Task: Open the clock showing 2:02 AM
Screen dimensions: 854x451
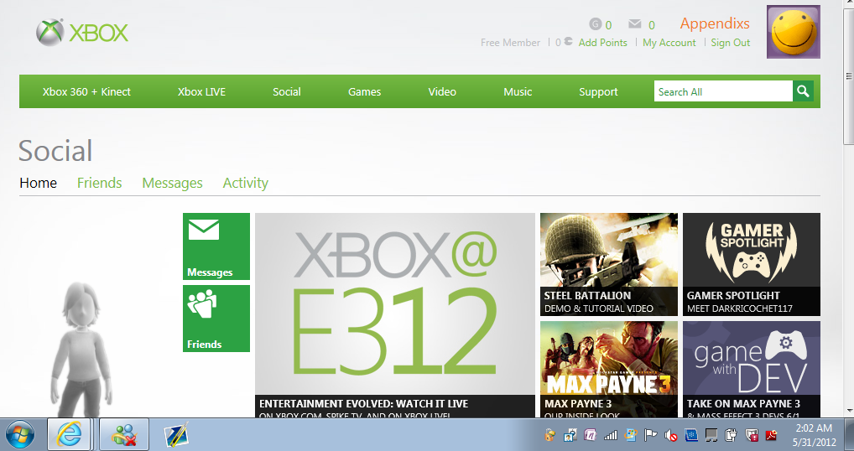Action: 814,435
